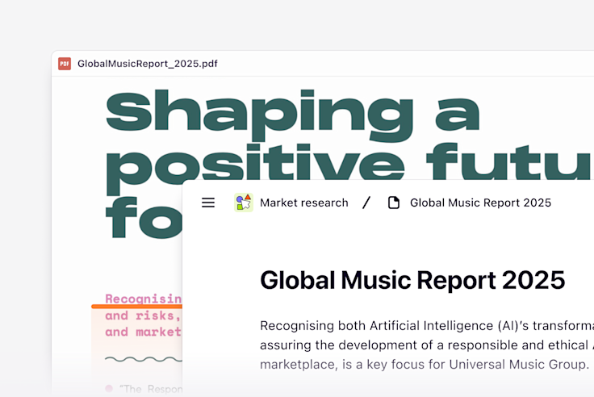Select the GlobalMusicReport_2025.pdf file name
This screenshot has width=594, height=397.
148,64
